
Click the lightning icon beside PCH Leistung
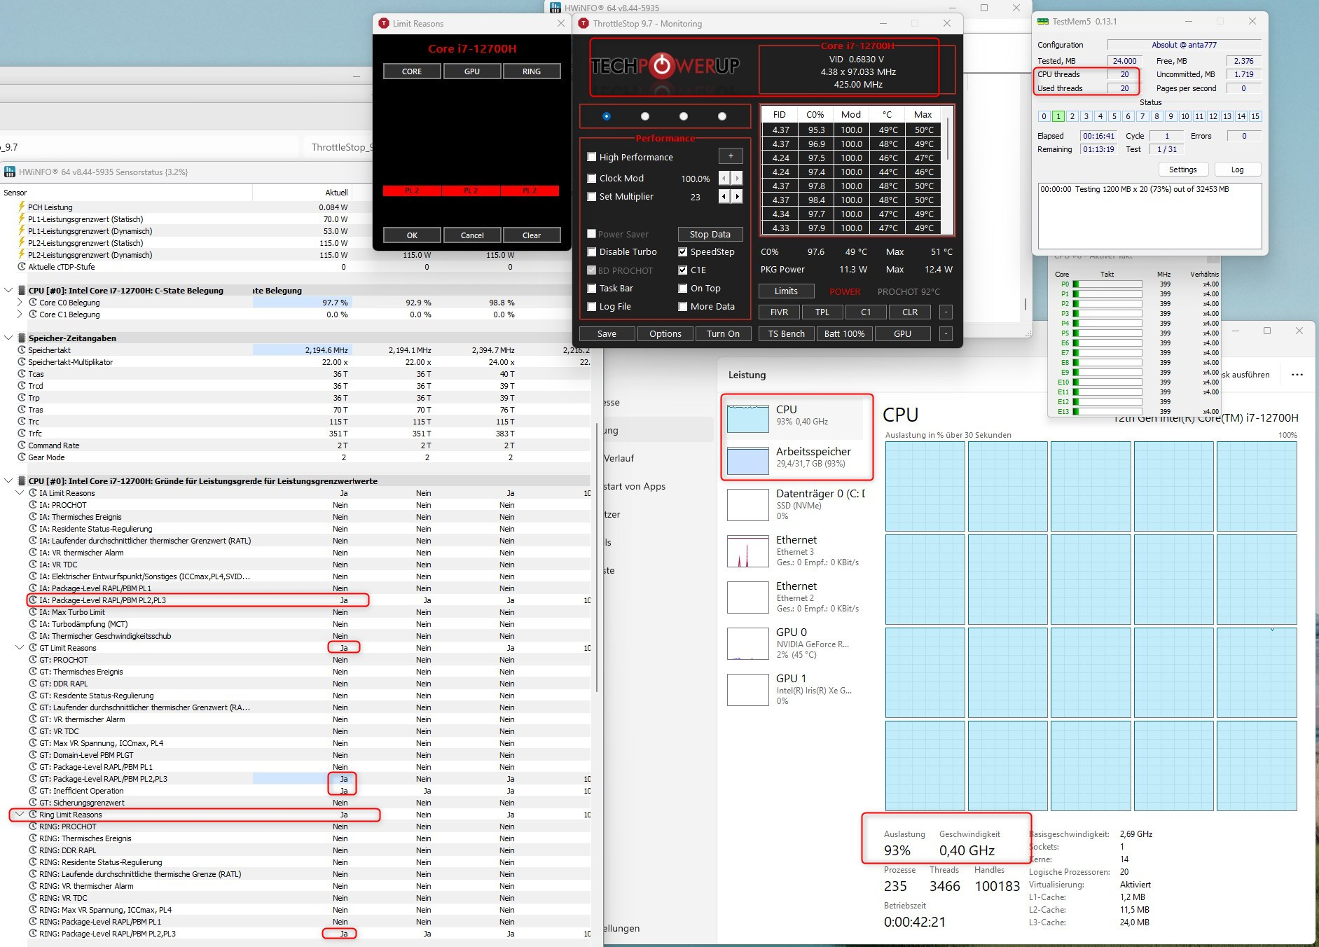coord(22,207)
